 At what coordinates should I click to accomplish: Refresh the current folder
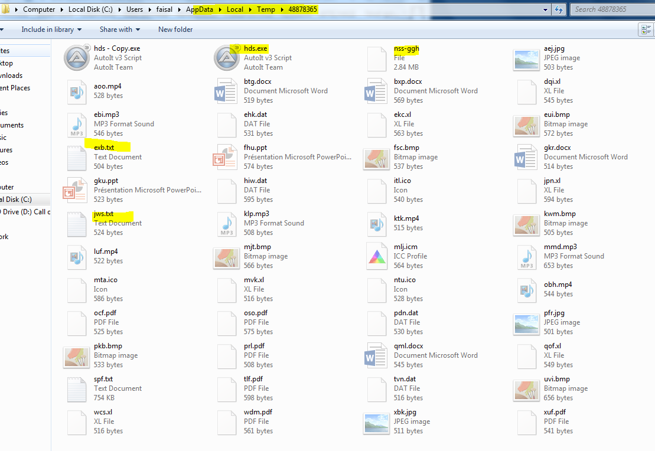tap(559, 9)
